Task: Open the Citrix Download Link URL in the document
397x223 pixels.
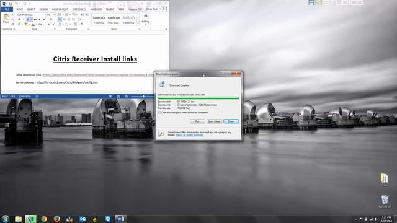Action: pos(98,75)
